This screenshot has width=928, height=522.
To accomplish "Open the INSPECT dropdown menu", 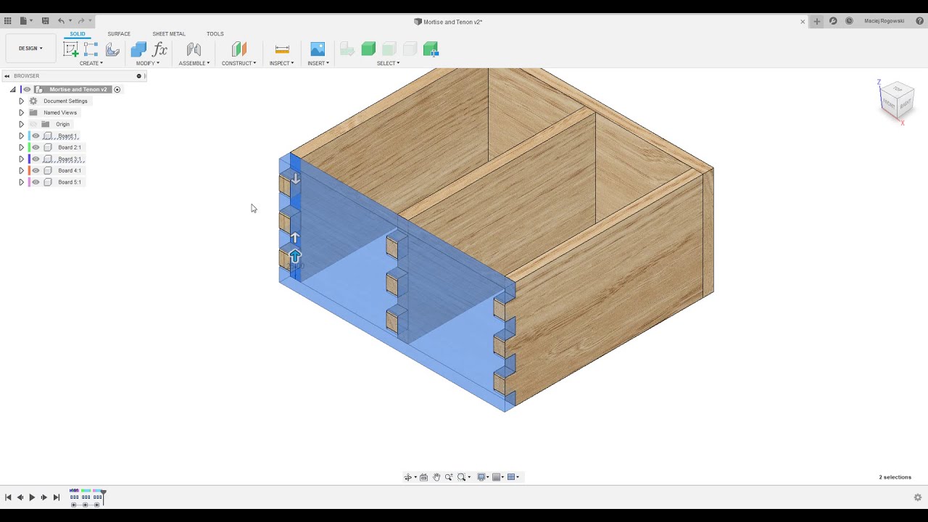I will [281, 63].
